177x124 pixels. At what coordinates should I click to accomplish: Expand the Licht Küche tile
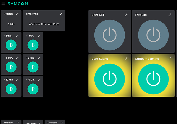(x=126, y=59)
